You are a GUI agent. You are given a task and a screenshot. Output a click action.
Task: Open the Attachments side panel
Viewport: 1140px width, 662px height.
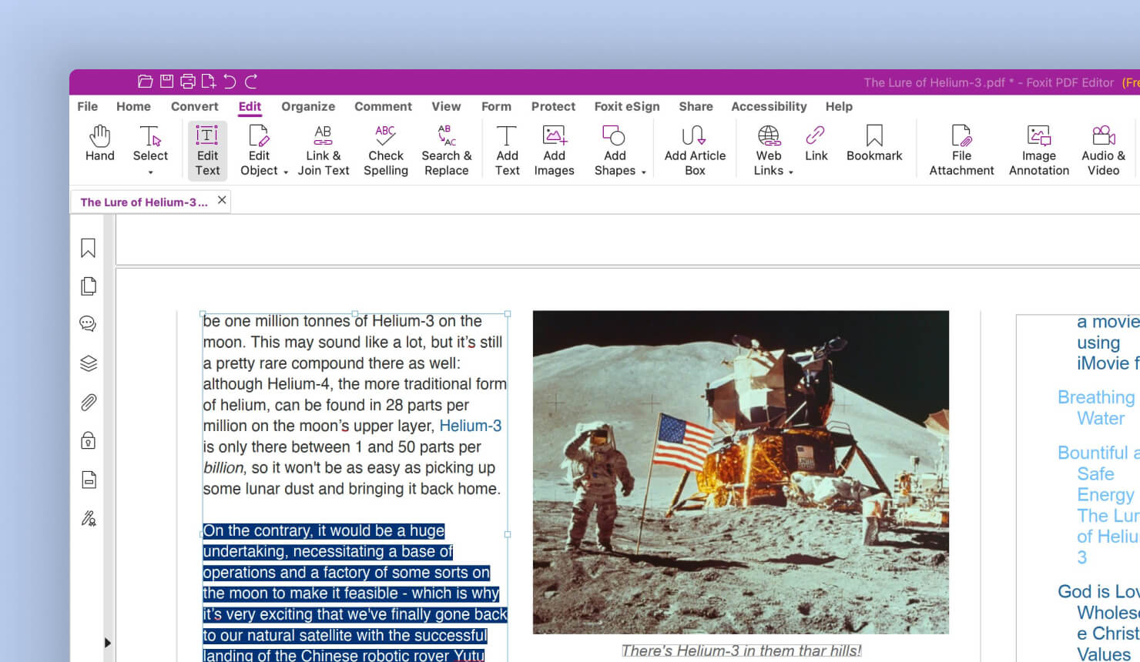(x=89, y=403)
